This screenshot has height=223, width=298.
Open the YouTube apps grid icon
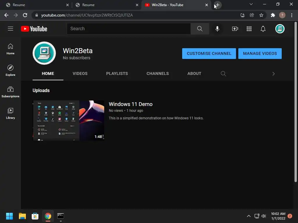coord(249,29)
